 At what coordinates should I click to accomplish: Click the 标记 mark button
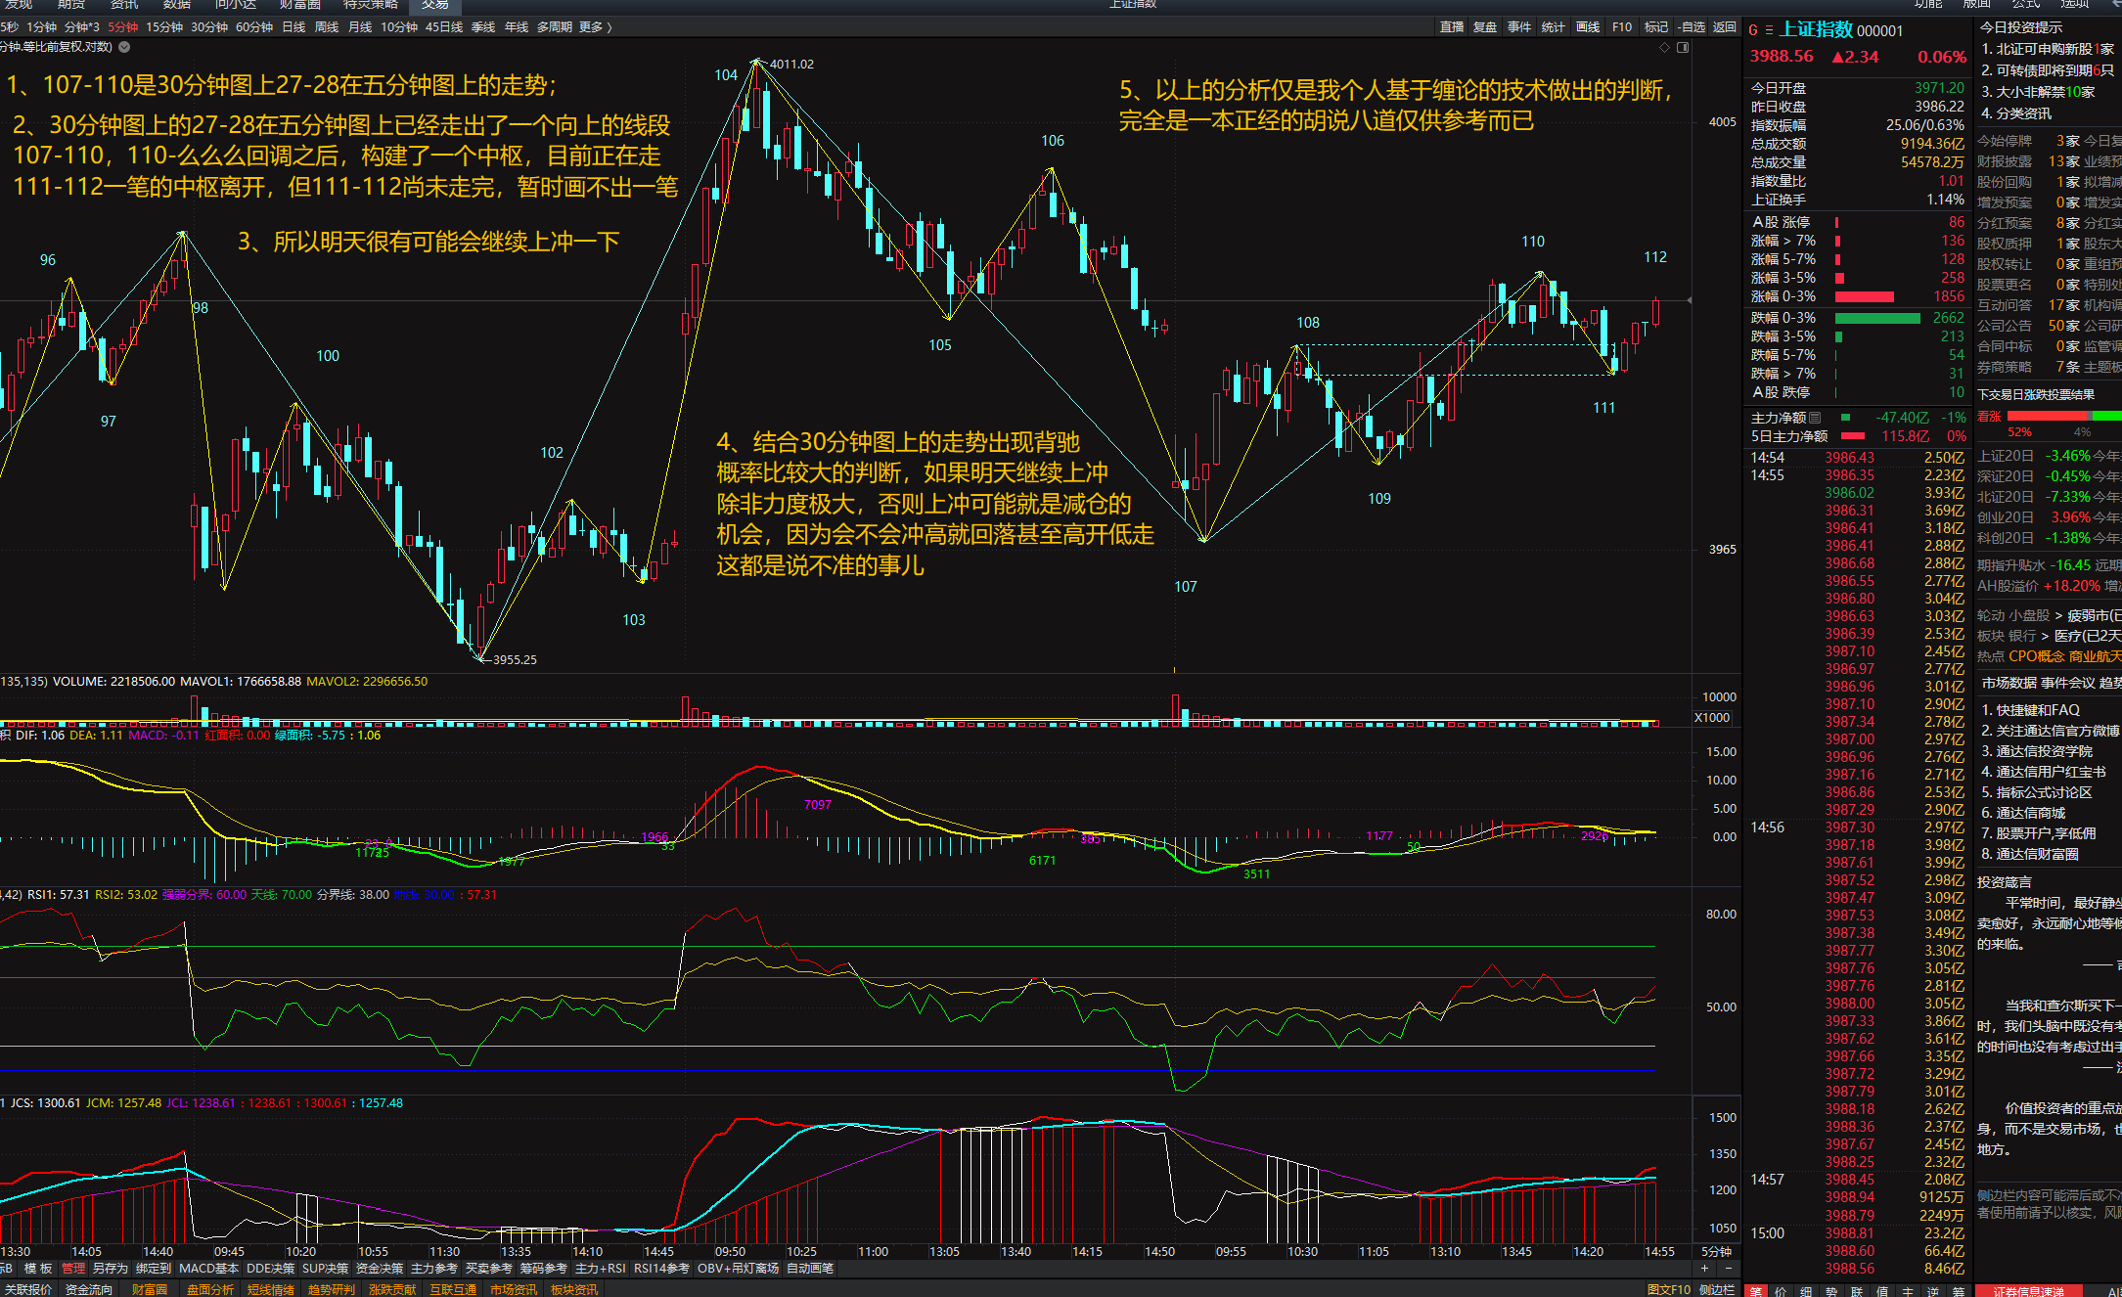click(1656, 27)
